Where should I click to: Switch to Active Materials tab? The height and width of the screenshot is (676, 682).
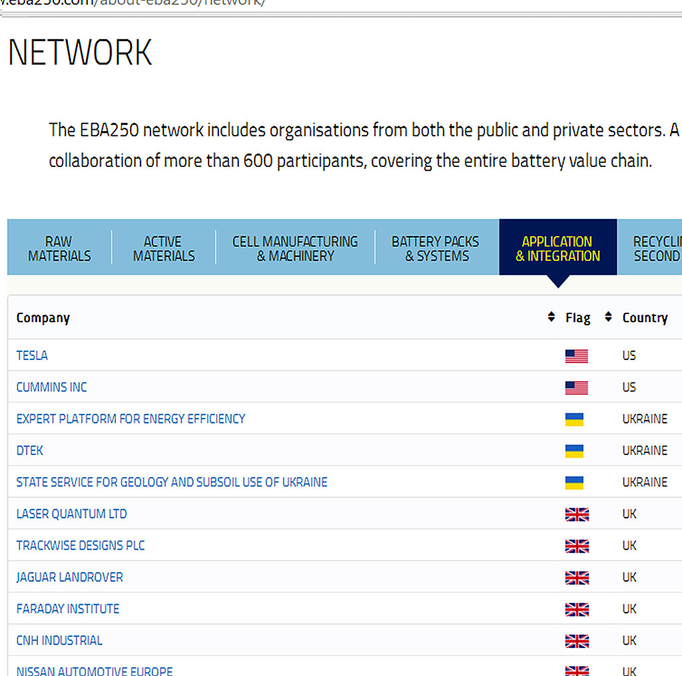click(x=164, y=248)
